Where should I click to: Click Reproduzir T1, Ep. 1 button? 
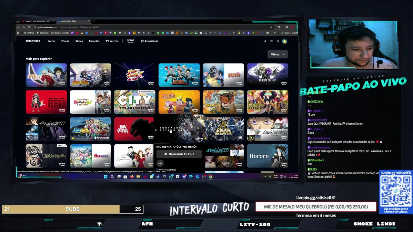click(x=179, y=154)
